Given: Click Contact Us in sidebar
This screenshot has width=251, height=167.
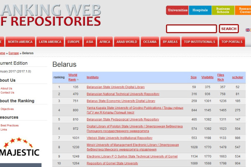Looking at the screenshot, I should tap(8, 93).
